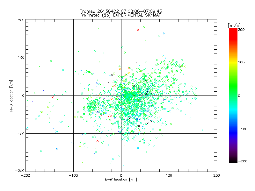Click the black bottom of the velocity colorbar
Screen dimensions: 255x191
233,160
